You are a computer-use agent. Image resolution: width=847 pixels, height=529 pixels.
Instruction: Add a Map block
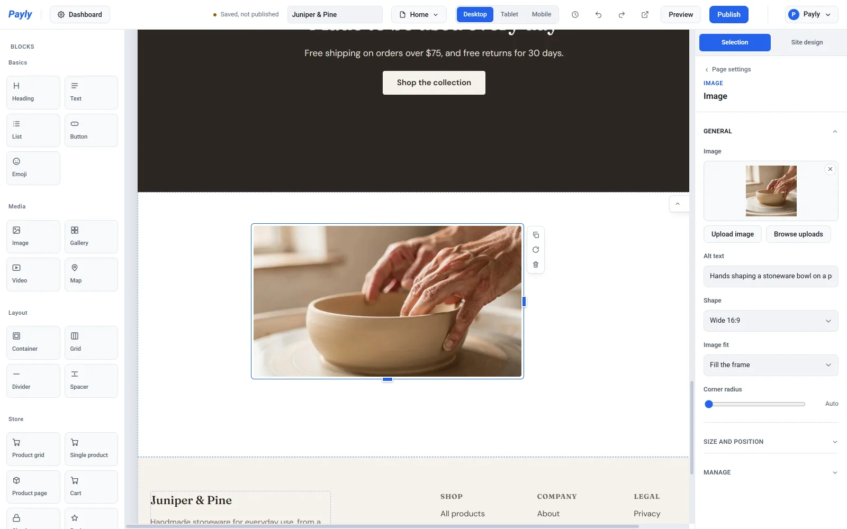[x=91, y=275]
